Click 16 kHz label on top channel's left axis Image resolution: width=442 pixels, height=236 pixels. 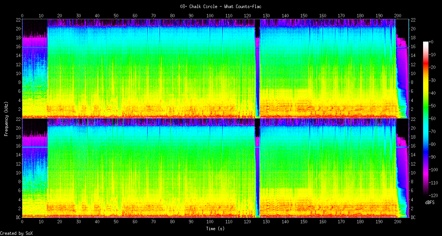click(18, 47)
